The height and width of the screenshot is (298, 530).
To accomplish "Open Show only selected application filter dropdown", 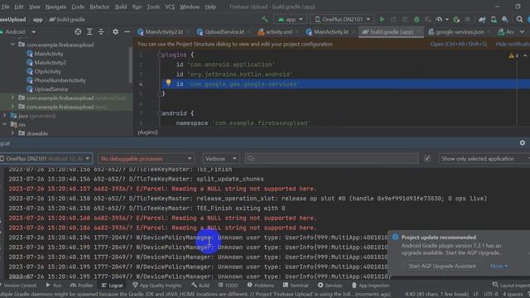I will [484, 158].
